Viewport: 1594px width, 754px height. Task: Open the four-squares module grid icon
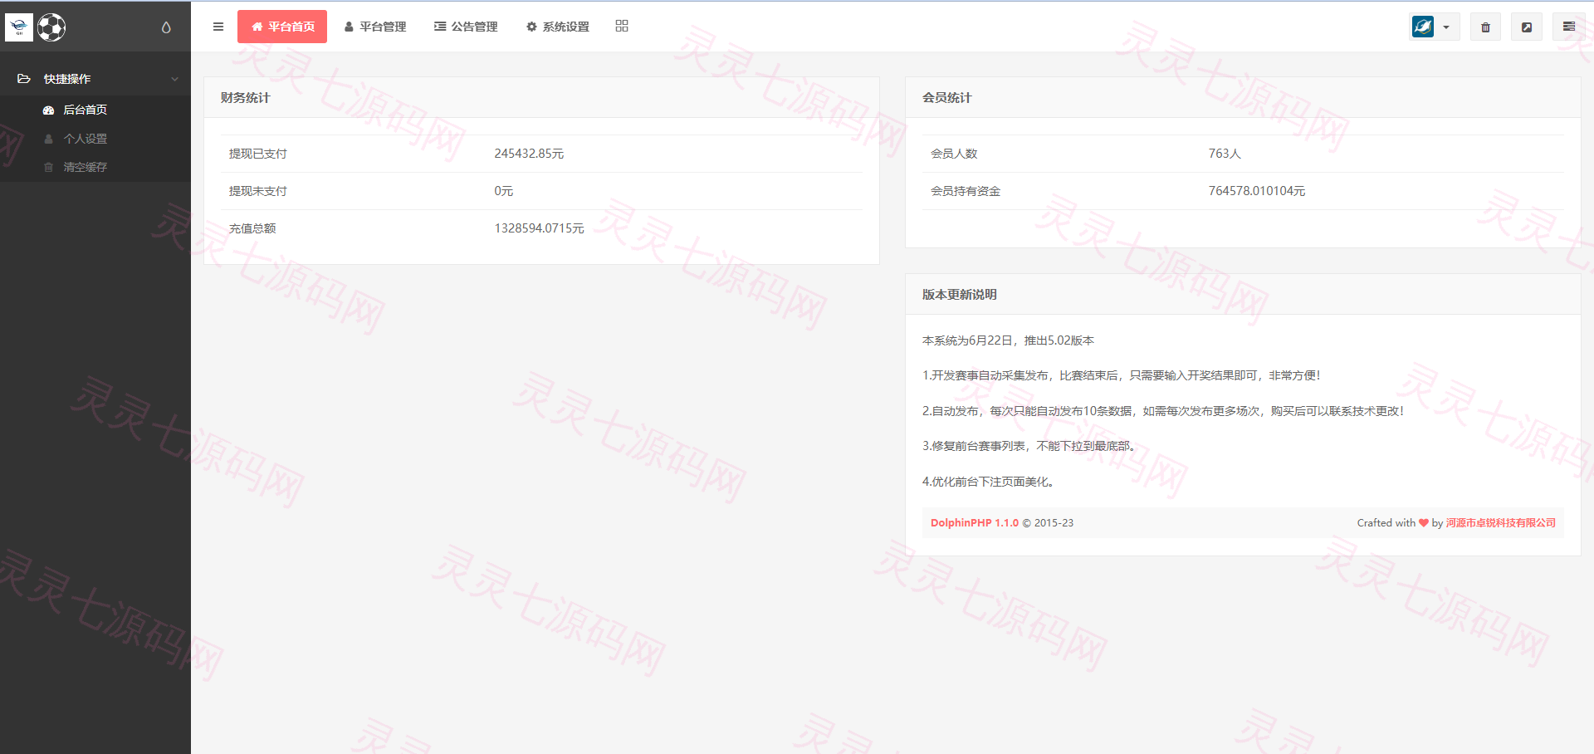622,26
